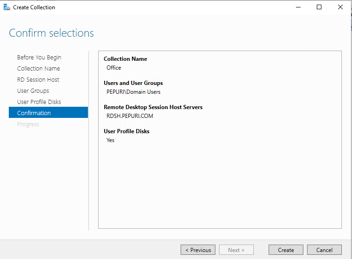Click the Confirm selections page title
This screenshot has width=352, height=259.
pos(51,33)
